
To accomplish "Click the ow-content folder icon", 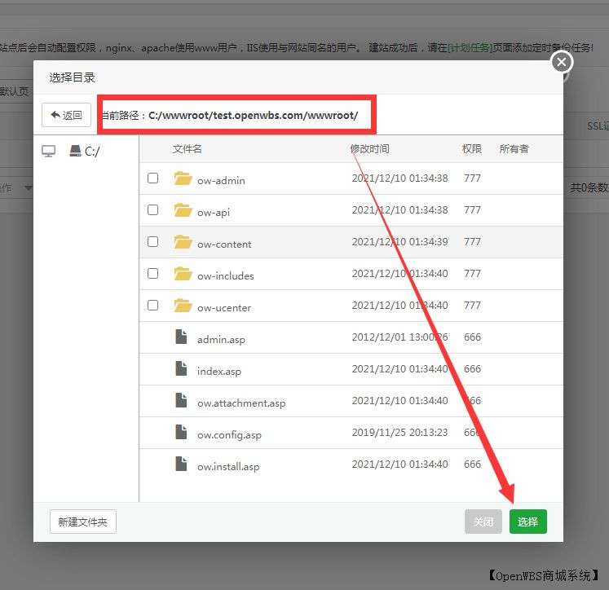I will point(182,243).
